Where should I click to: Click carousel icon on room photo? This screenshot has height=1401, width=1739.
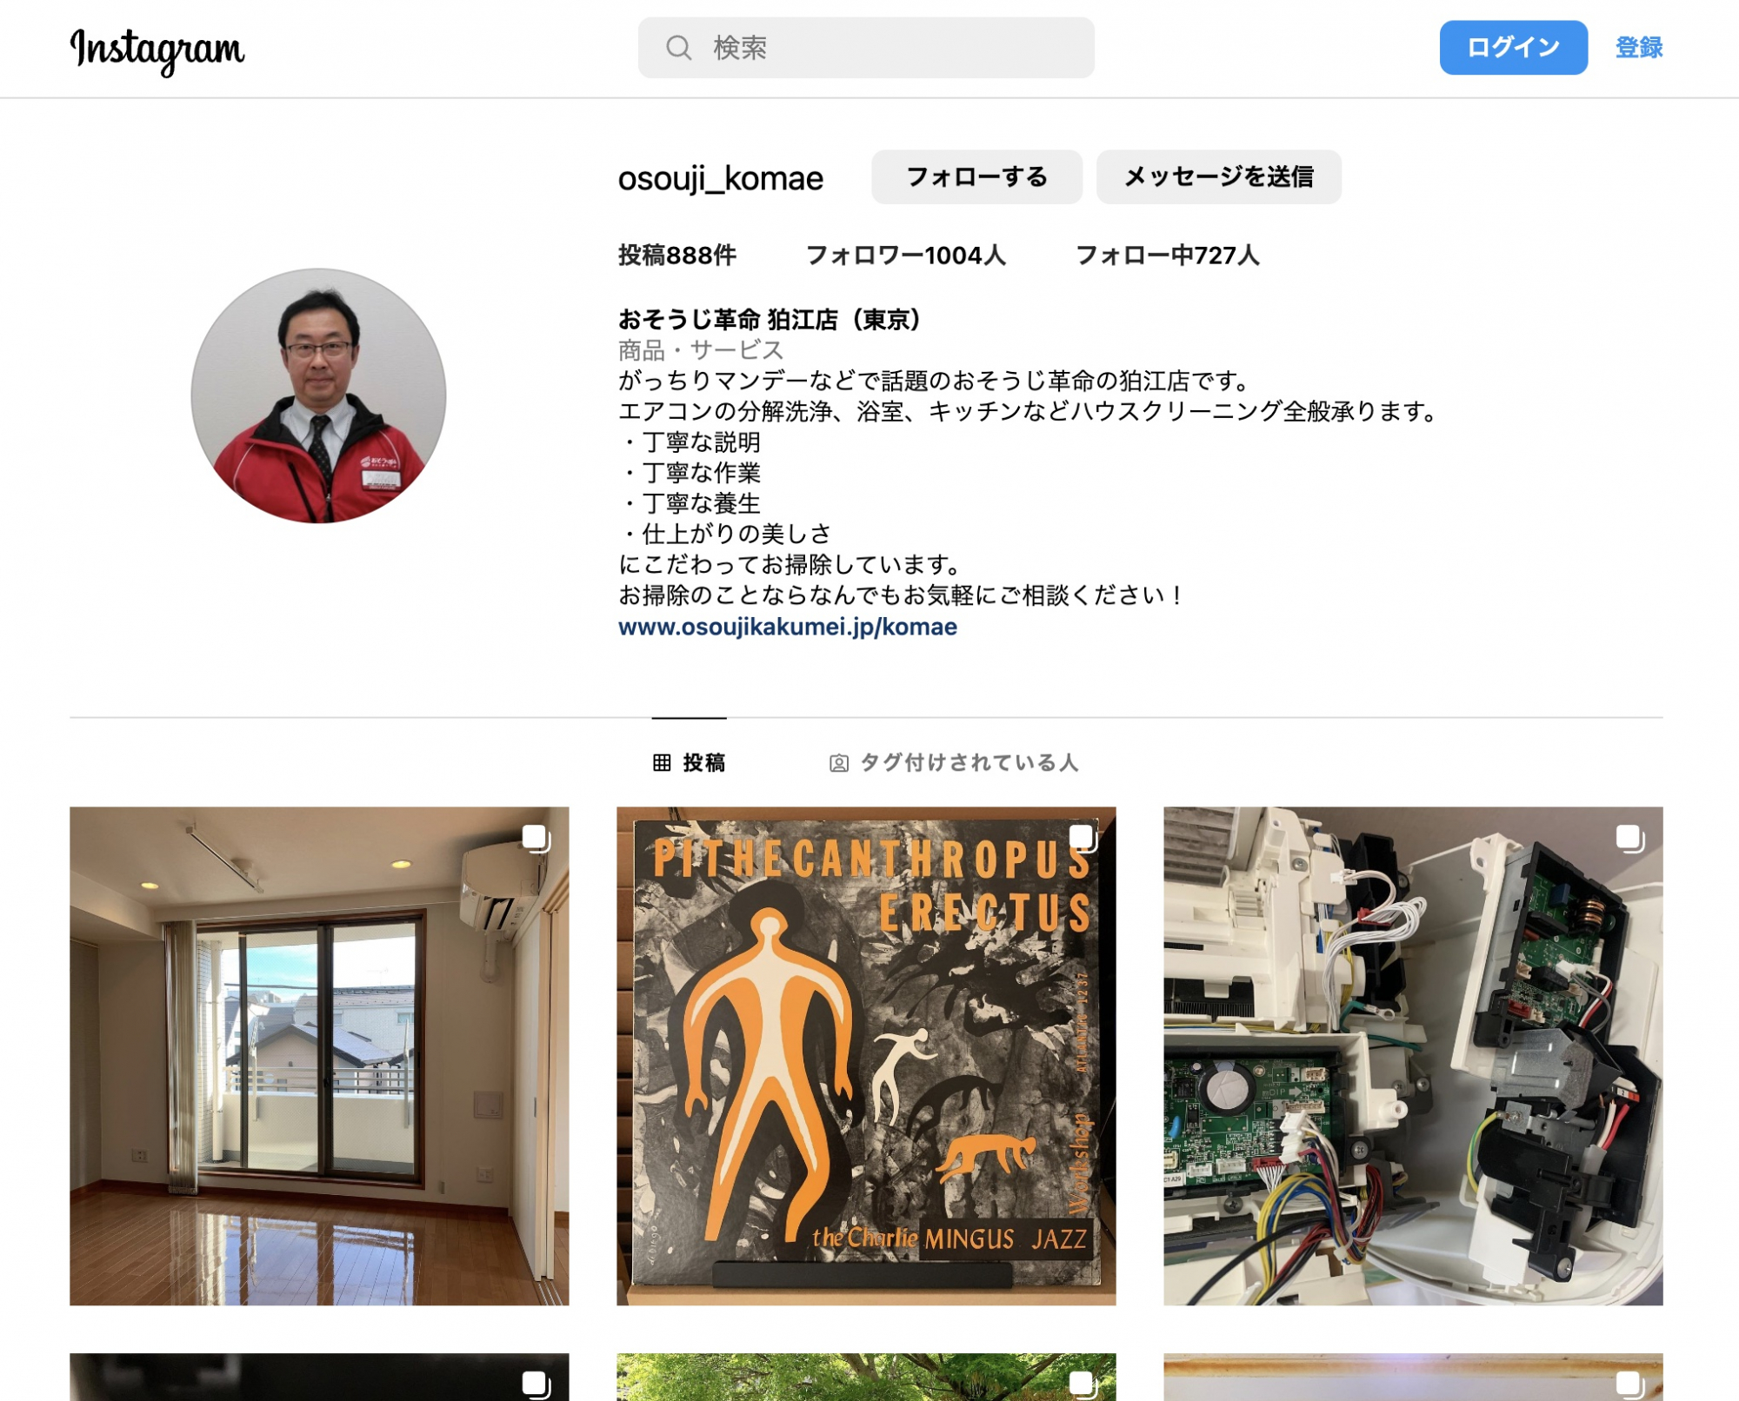[x=535, y=839]
